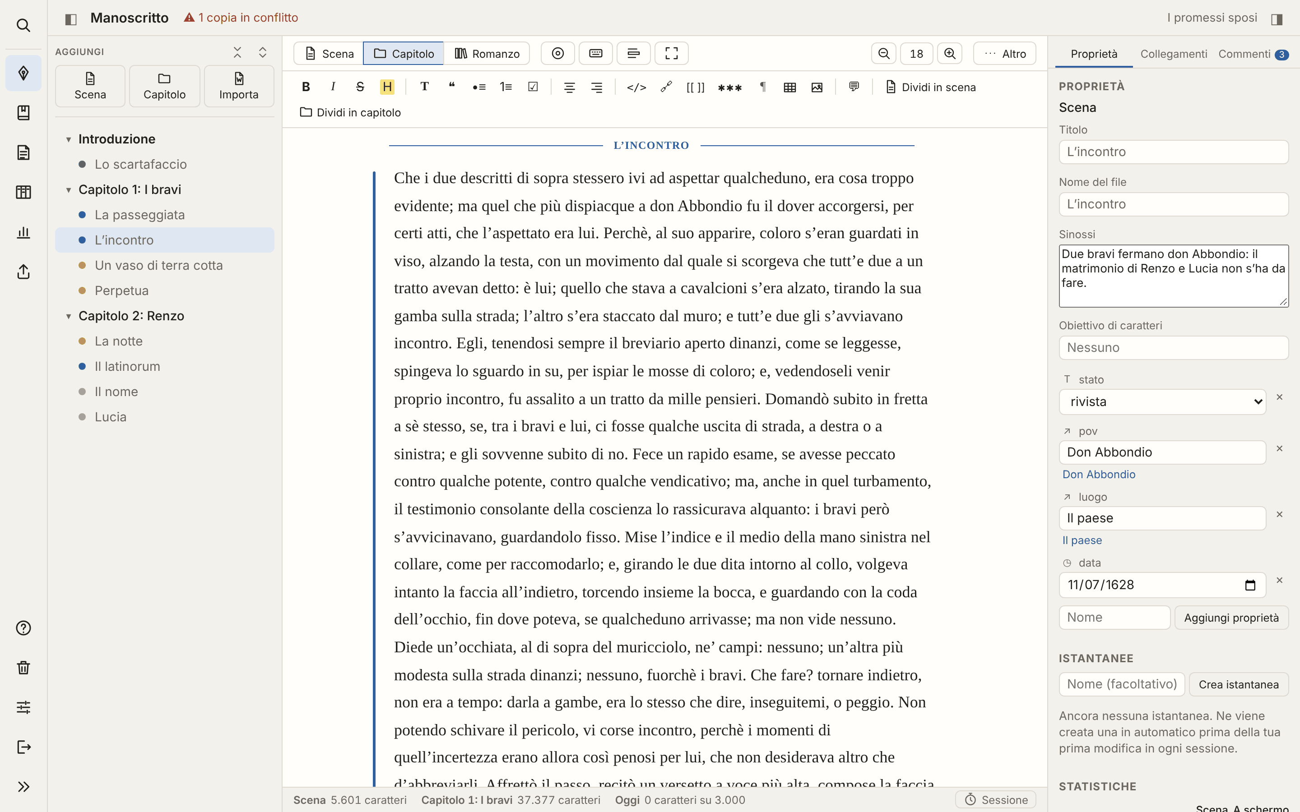Collapse Capitolo 2: Renzo
This screenshot has height=812, width=1300.
pyautogui.click(x=69, y=316)
